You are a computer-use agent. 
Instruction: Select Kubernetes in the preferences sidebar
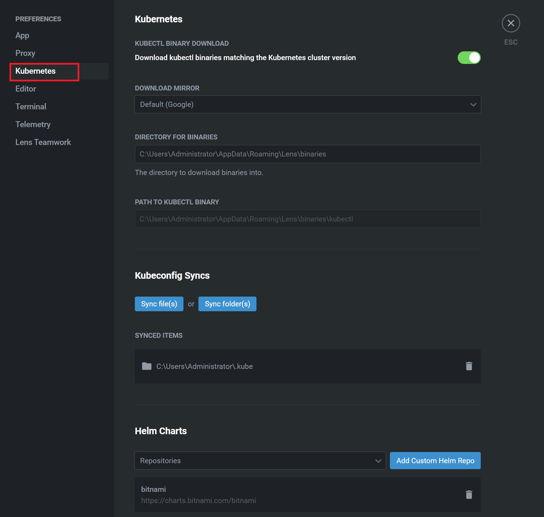pyautogui.click(x=36, y=71)
